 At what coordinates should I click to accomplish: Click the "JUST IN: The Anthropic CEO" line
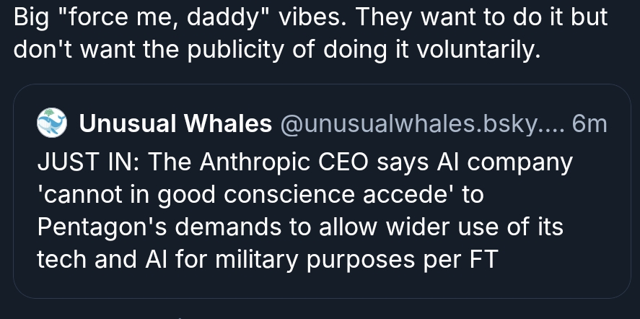coord(304,162)
